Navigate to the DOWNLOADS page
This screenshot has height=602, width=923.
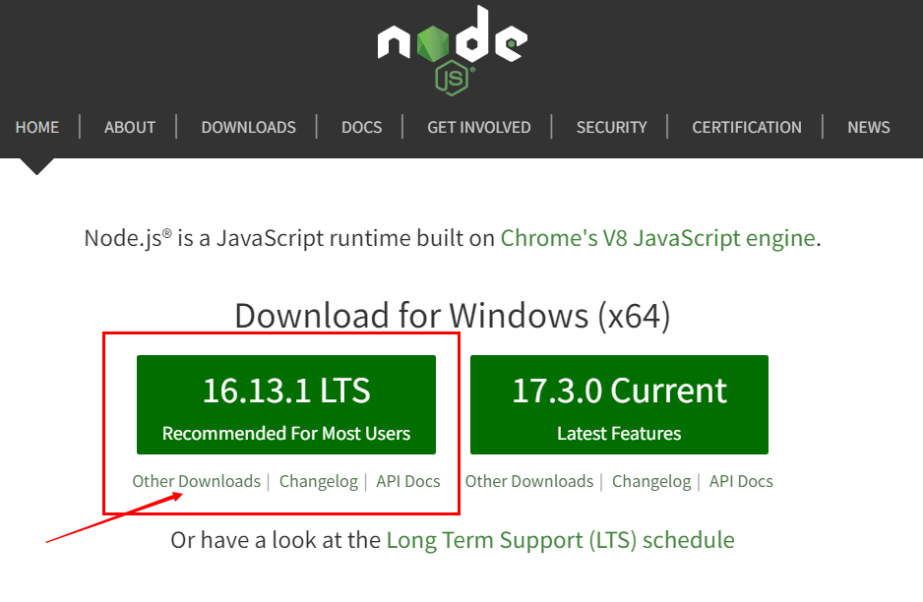click(248, 127)
